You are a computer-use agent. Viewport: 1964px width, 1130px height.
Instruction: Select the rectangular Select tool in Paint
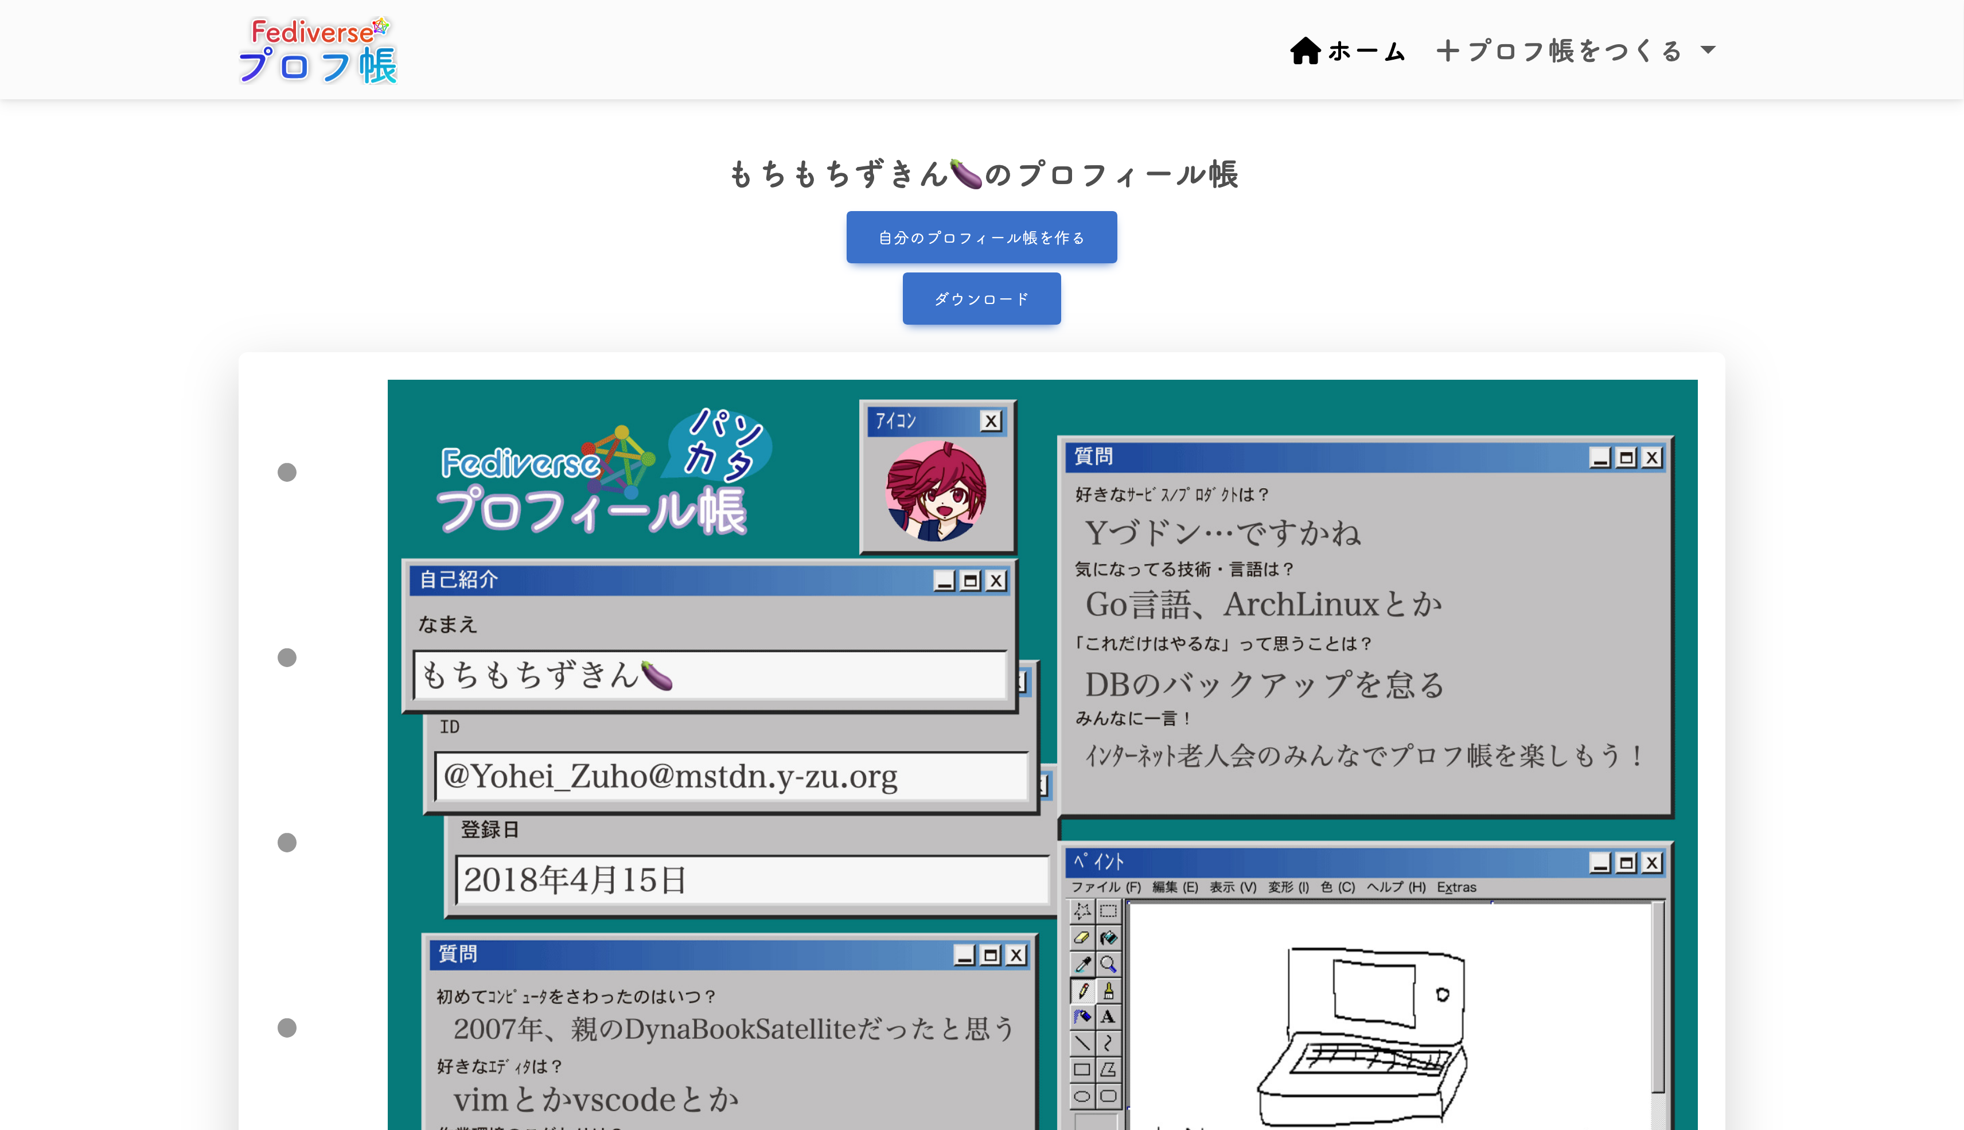tap(1108, 911)
